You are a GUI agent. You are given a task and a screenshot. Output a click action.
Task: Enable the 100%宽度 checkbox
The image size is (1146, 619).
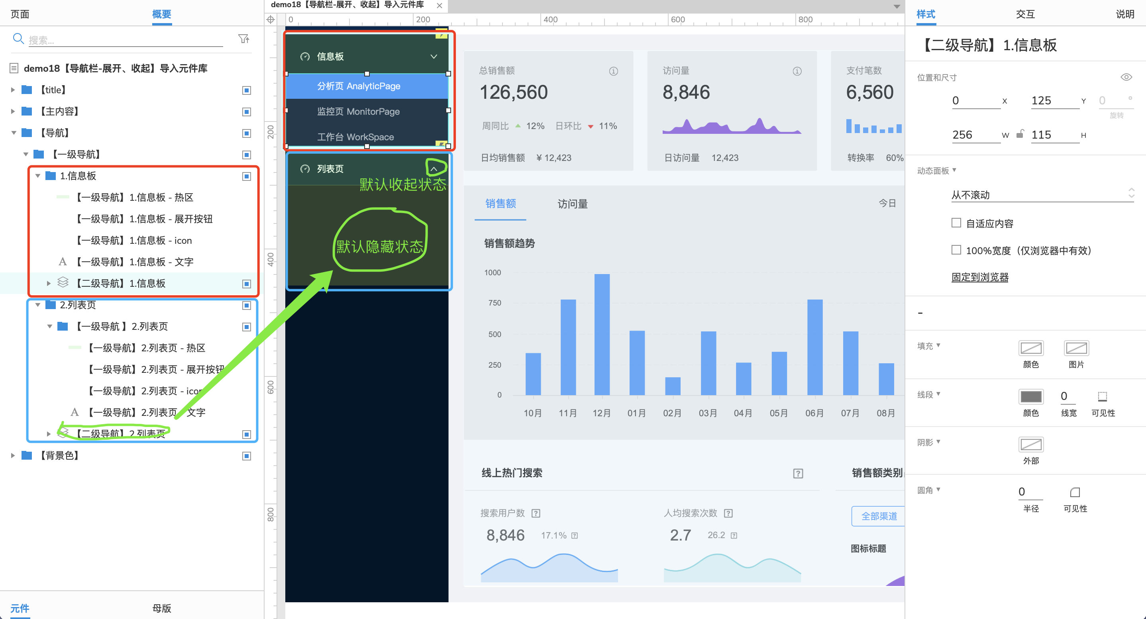pyautogui.click(x=956, y=250)
